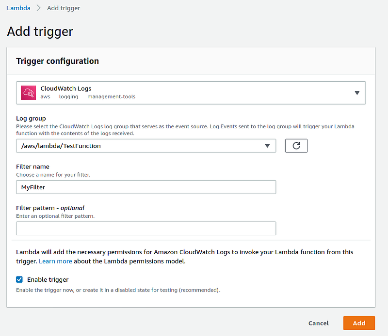The height and width of the screenshot is (336, 388).
Task: Click the Add trigger breadcrumb item
Action: click(x=63, y=8)
